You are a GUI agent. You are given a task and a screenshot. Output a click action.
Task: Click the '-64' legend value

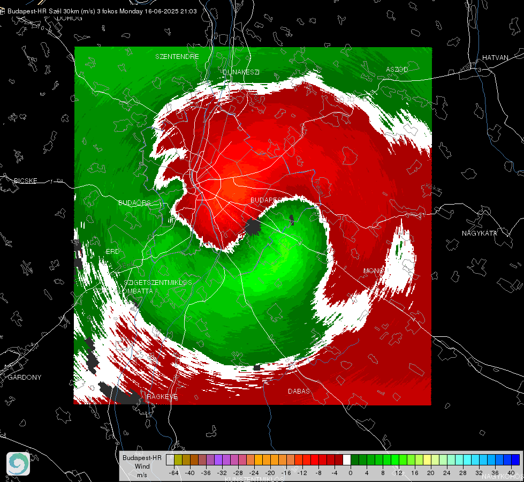click(173, 473)
